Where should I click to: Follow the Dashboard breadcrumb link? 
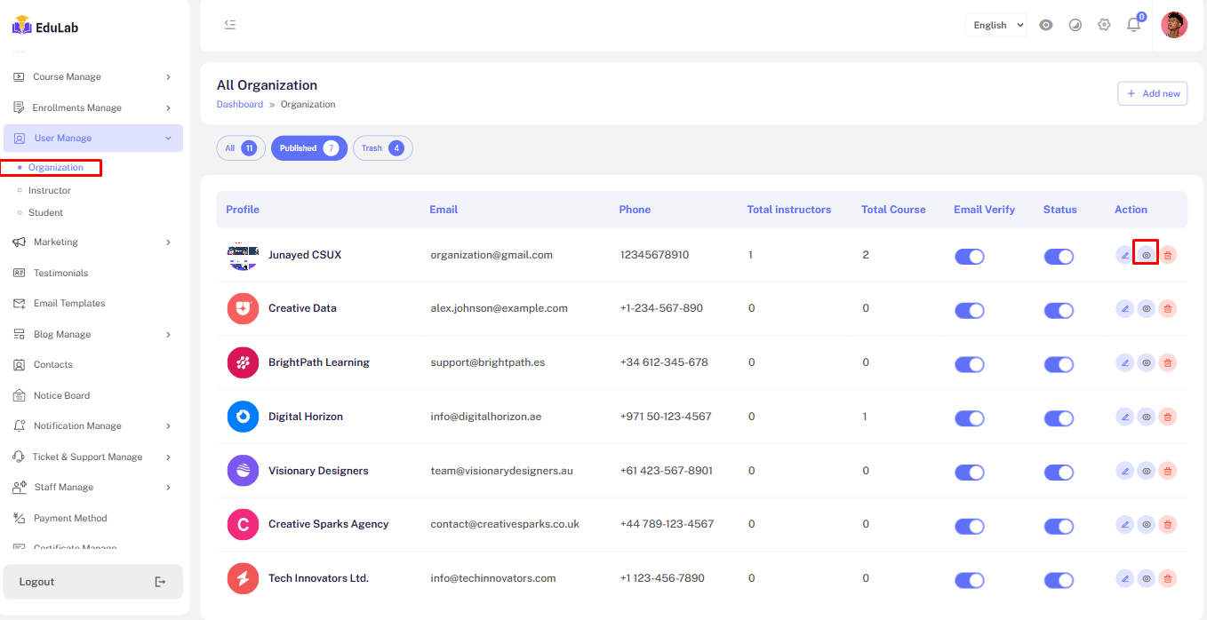click(240, 105)
